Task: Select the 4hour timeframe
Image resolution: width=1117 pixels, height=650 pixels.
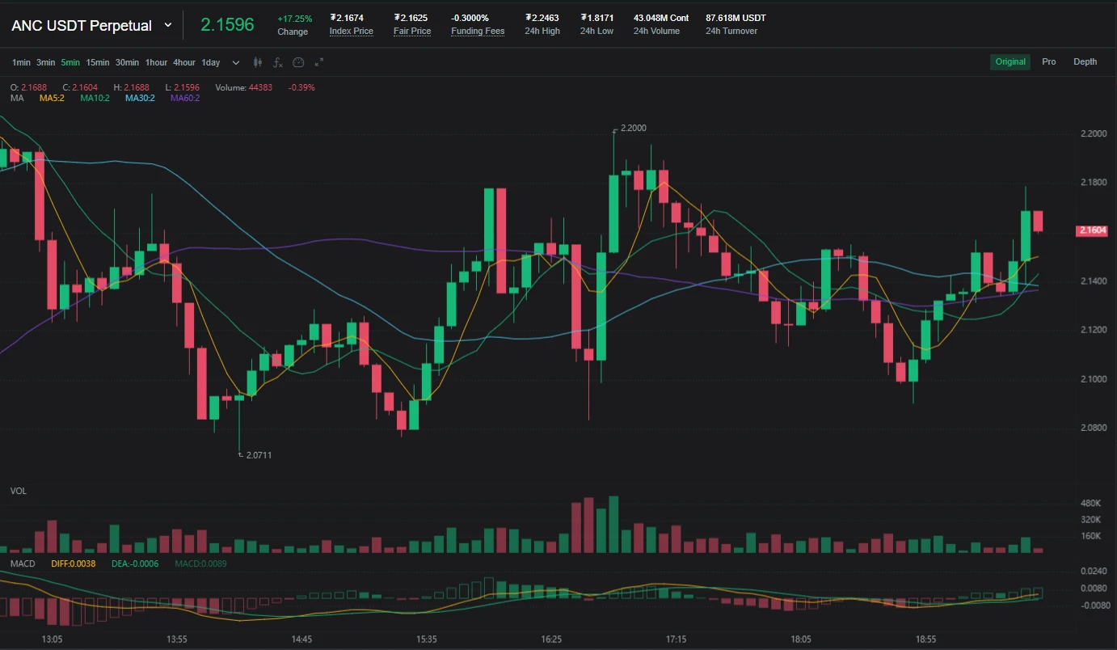Action: (184, 62)
